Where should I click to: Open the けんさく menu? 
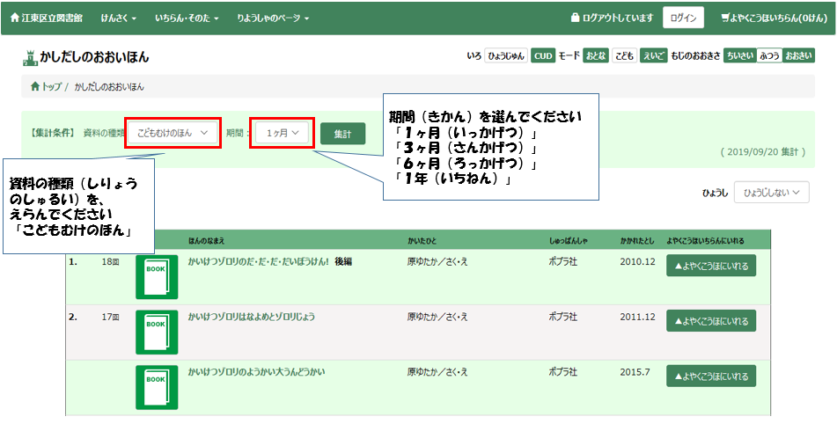[118, 18]
